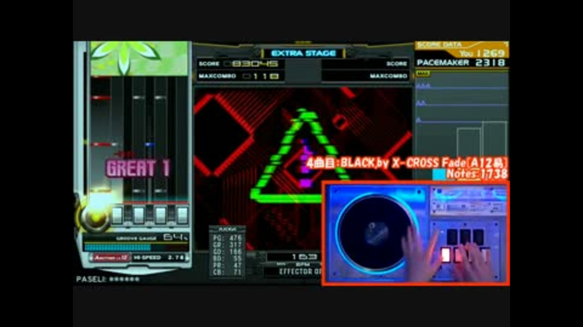583x327 pixels.
Task: Click the player score value 083045
Action: [x=251, y=64]
